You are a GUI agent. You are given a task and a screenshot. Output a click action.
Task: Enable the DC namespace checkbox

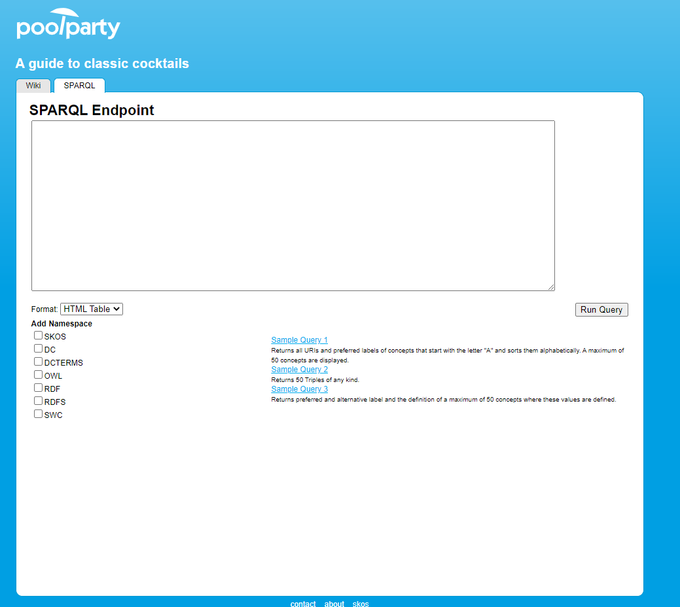click(x=38, y=348)
